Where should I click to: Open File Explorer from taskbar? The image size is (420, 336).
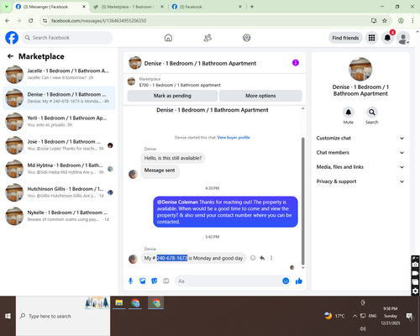click(x=119, y=303)
